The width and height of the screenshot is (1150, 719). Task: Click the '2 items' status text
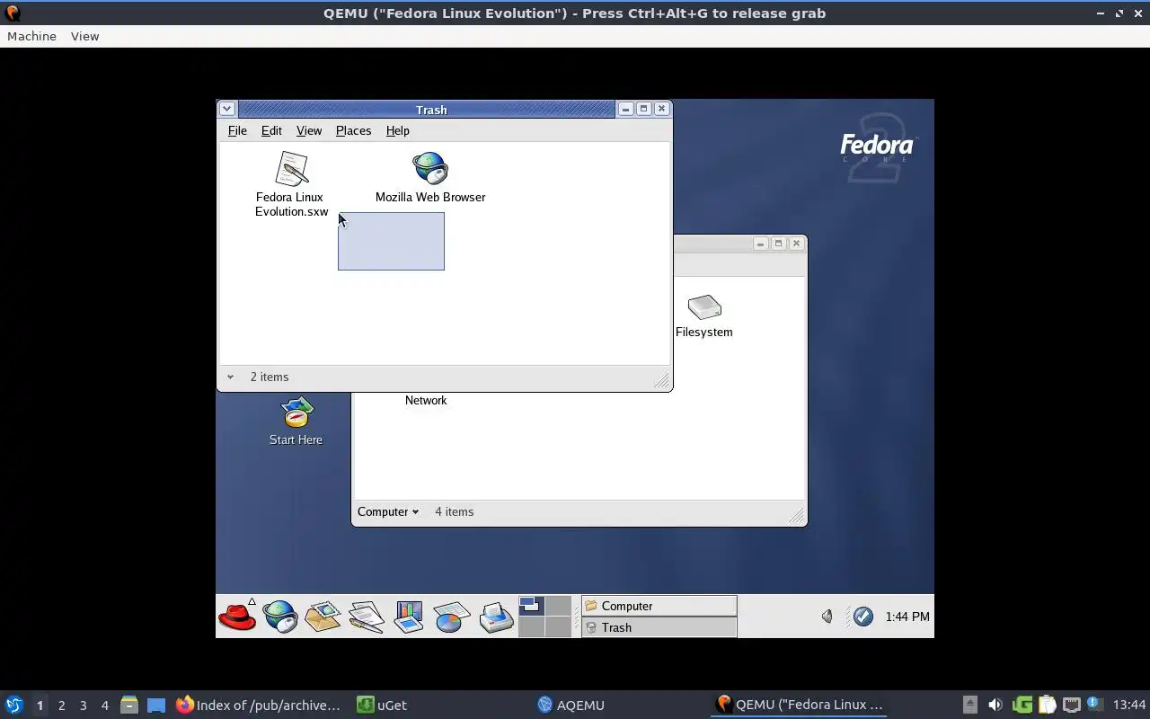[270, 377]
